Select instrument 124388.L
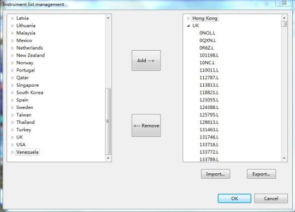Image resolution: width=295 pixels, height=212 pixels. click(x=209, y=107)
